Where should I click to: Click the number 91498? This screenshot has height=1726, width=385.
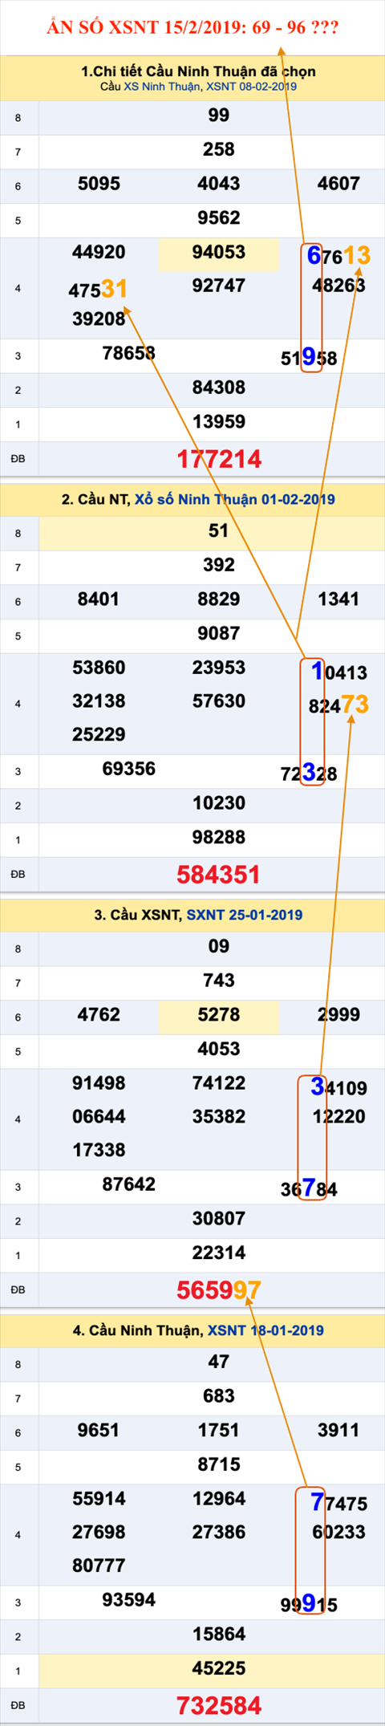tap(99, 1083)
